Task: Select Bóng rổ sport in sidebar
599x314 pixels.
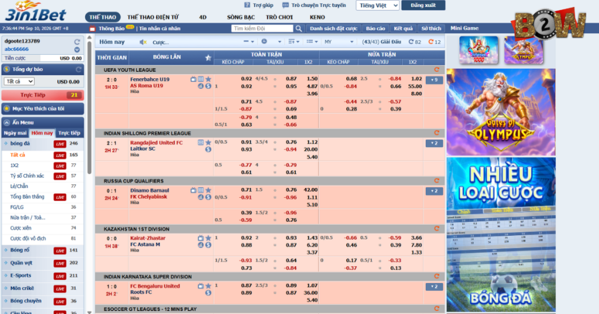Action: click(x=20, y=250)
